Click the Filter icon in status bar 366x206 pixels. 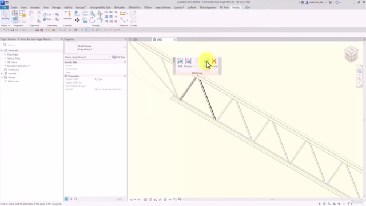349,204
